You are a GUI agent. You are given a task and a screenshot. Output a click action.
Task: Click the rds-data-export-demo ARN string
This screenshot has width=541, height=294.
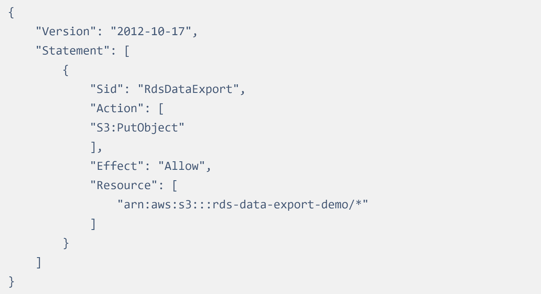pyautogui.click(x=242, y=205)
